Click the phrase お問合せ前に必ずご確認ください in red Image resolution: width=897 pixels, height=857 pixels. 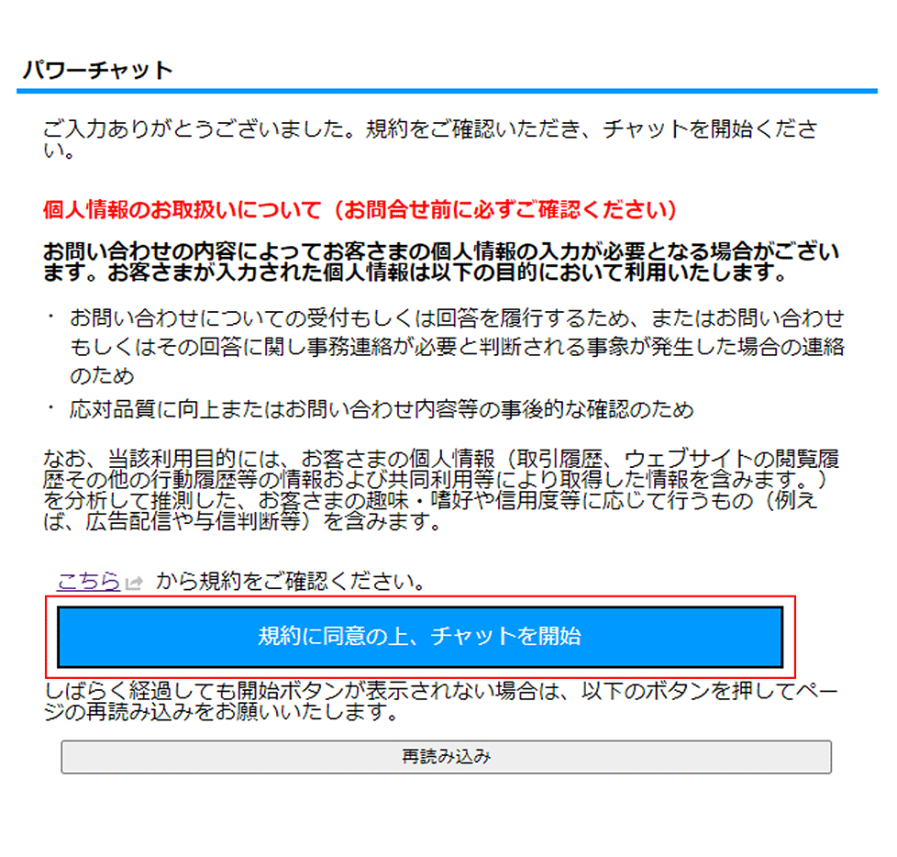coord(506,210)
